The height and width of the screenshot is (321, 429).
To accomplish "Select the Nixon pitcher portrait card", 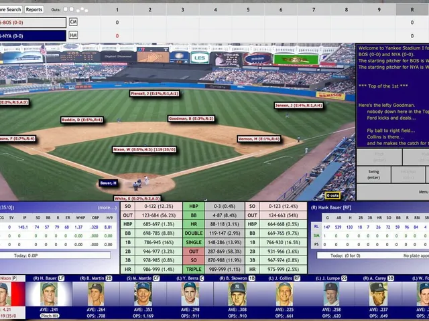I will (x=12, y=294).
